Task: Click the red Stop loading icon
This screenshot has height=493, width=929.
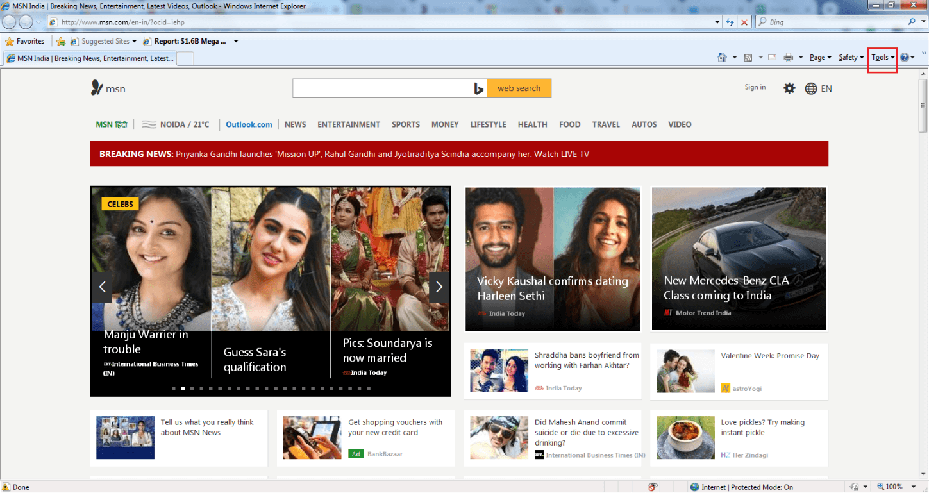Action: click(744, 22)
